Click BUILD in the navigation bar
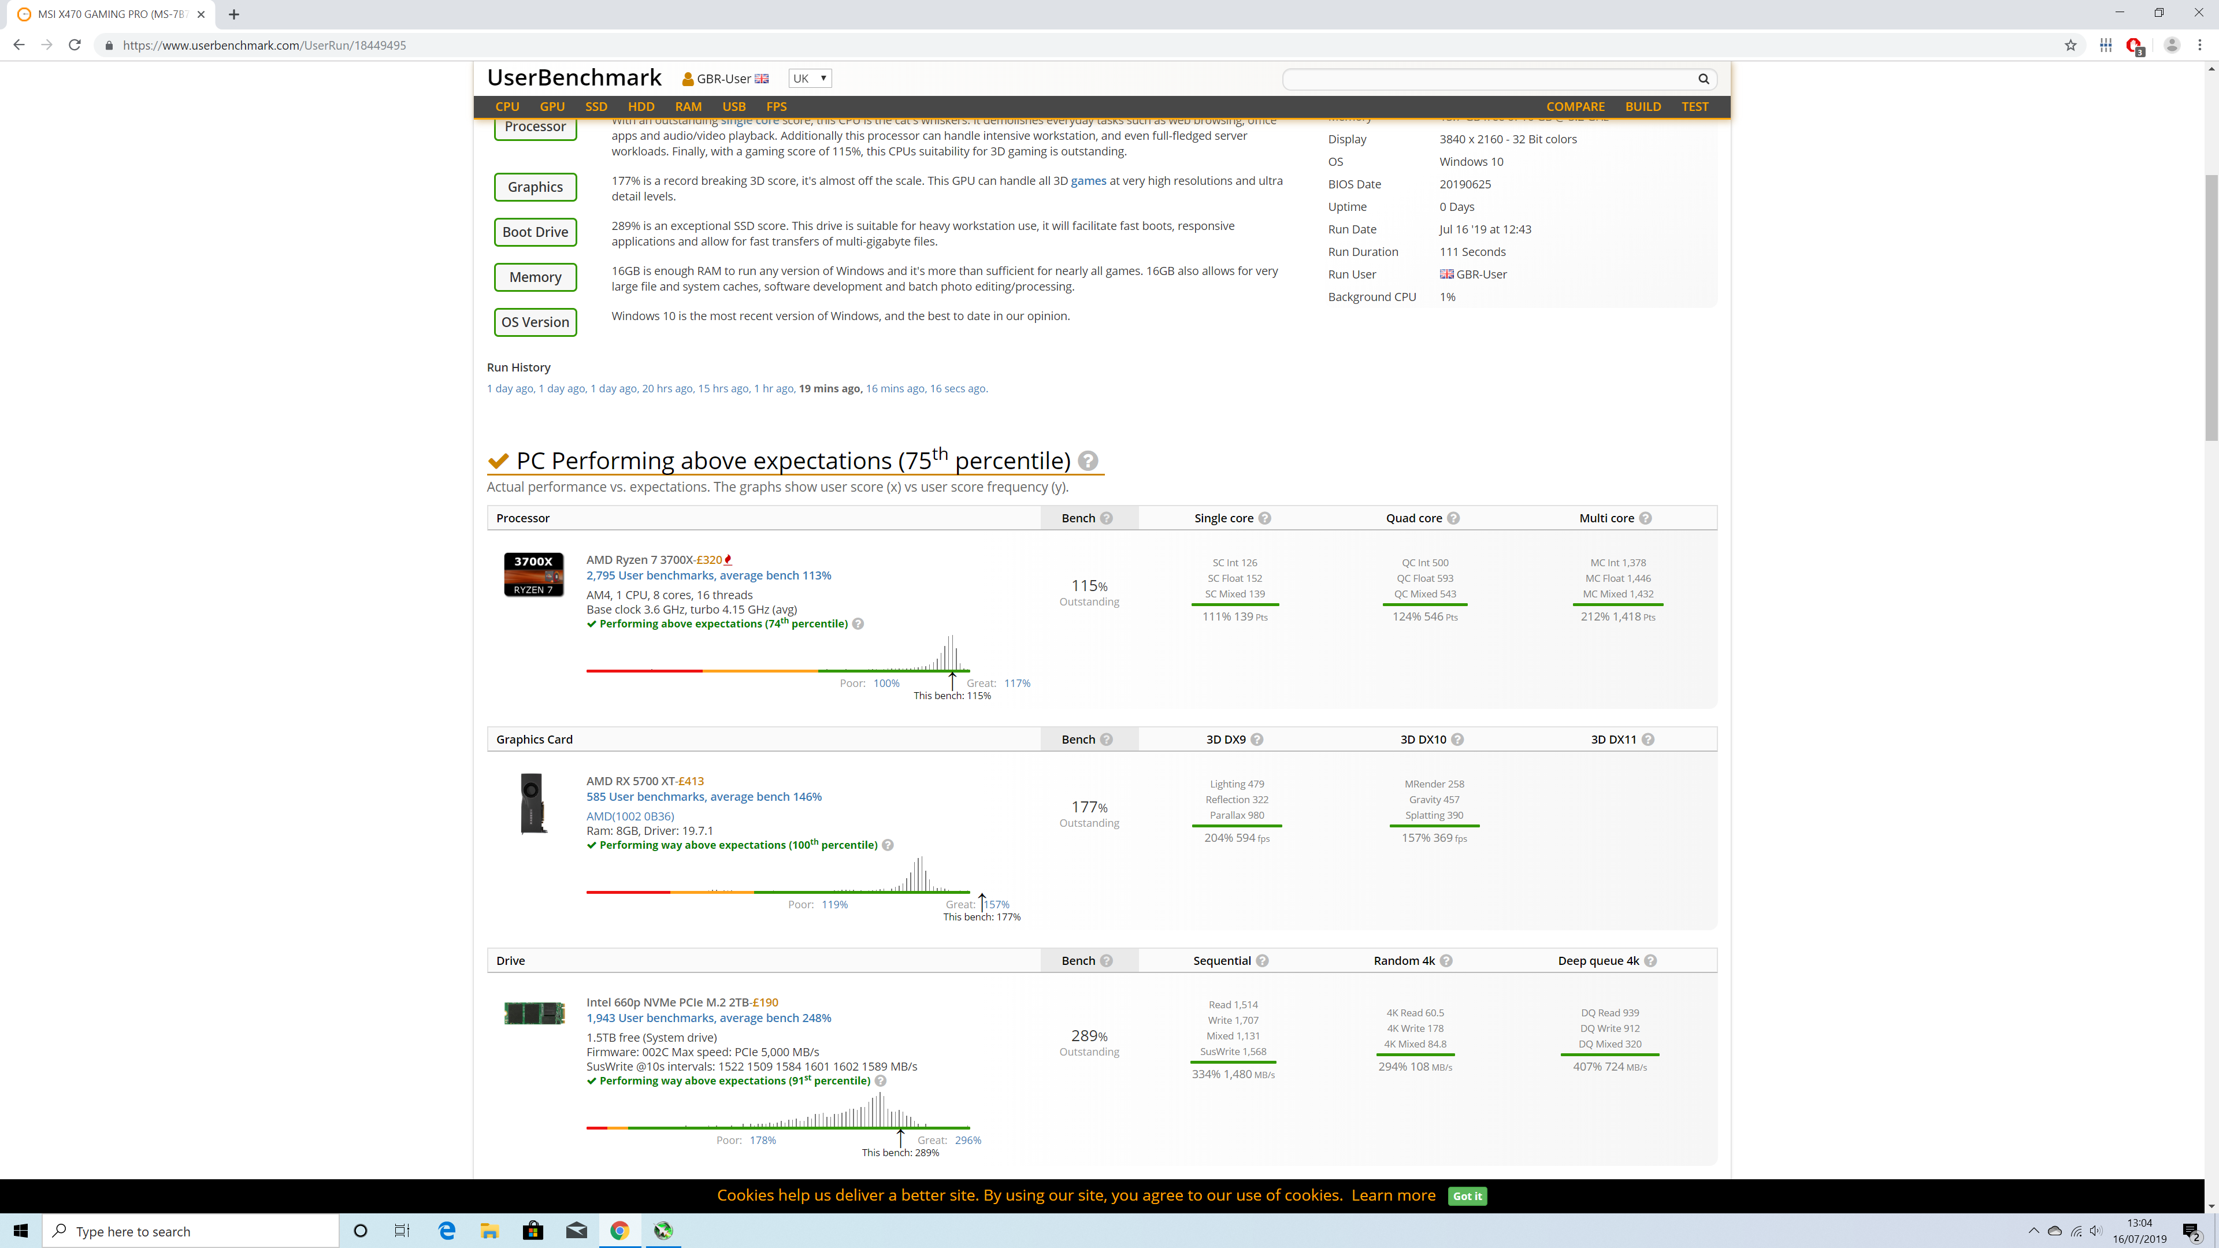 click(1643, 107)
